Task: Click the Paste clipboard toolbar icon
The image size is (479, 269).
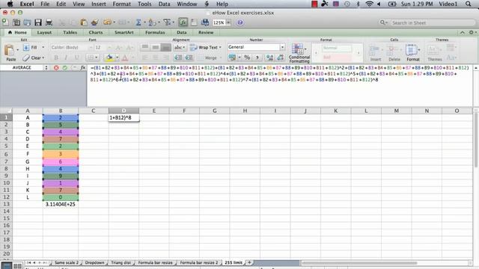Action: coord(83,22)
